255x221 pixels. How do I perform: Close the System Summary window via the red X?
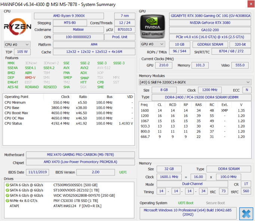[251, 4]
